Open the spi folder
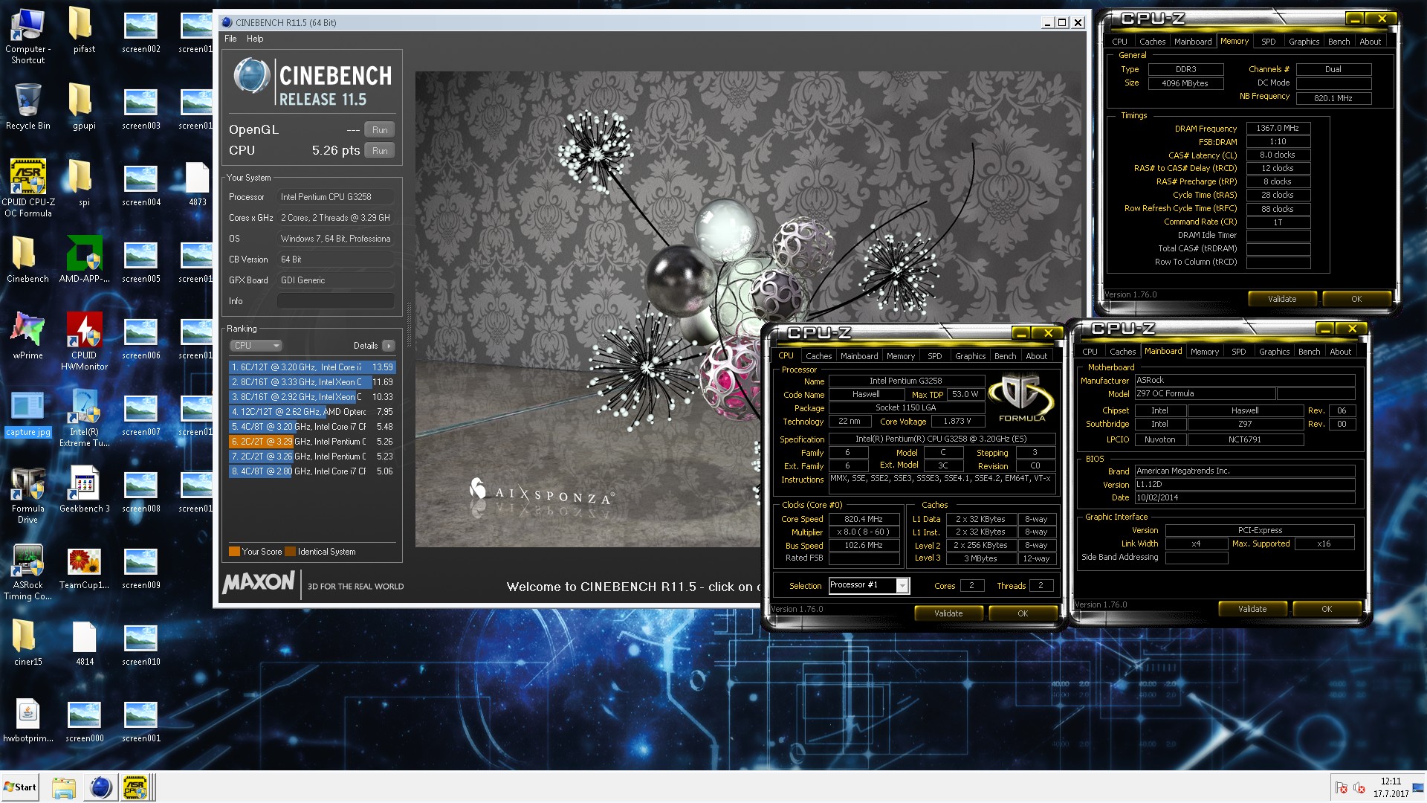 tap(84, 183)
